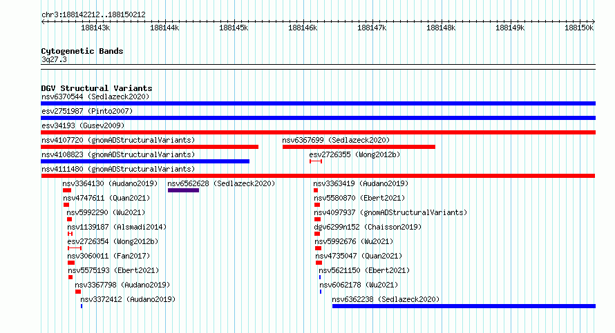Select the nsv6562628 (Sedlazeck2020) label
Viewport: 615px width, 333px height.
tap(221, 183)
